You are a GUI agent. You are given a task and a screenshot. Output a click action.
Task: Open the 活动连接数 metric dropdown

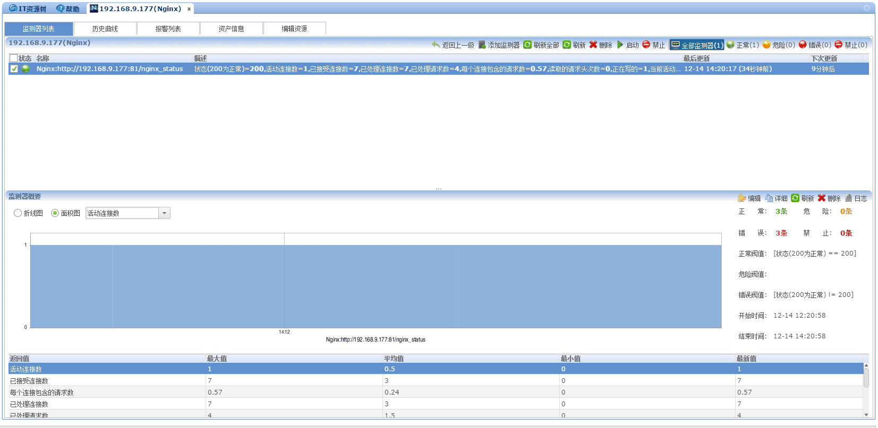(x=165, y=213)
